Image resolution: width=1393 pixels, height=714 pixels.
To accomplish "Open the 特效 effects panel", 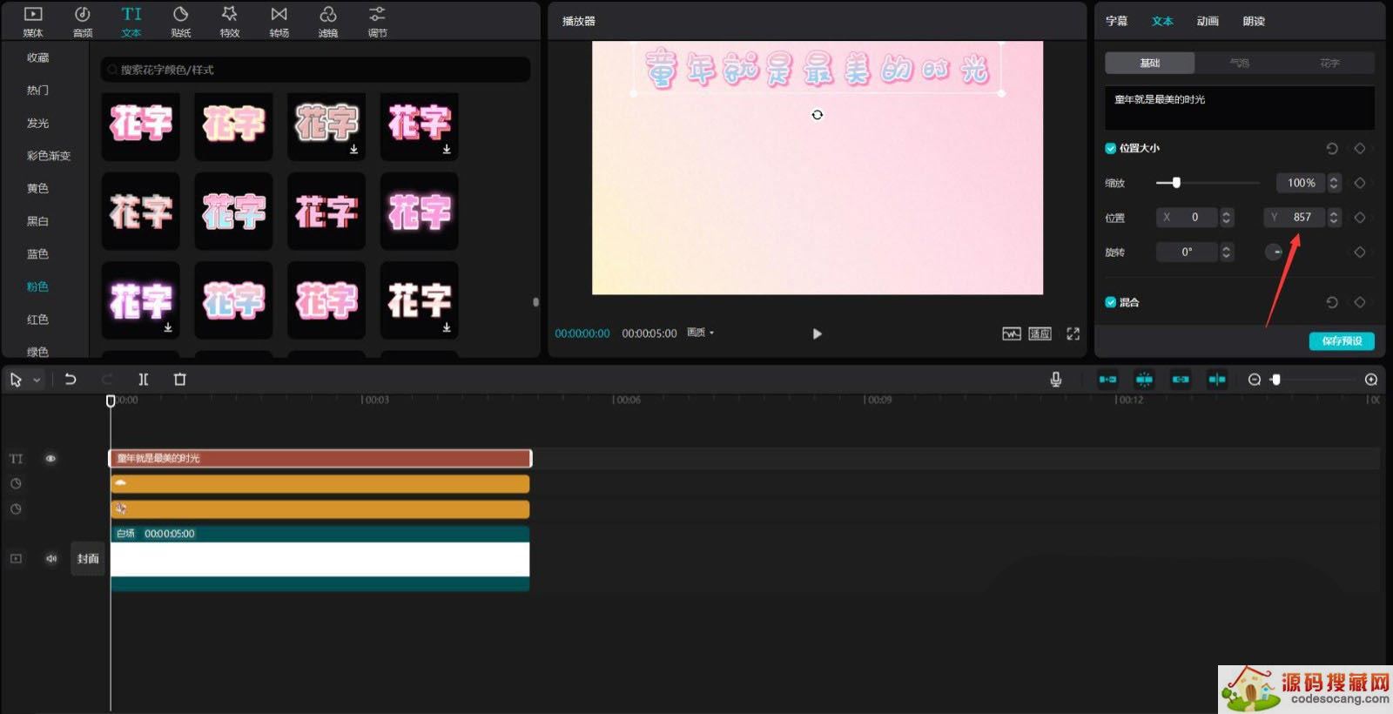I will click(x=230, y=21).
